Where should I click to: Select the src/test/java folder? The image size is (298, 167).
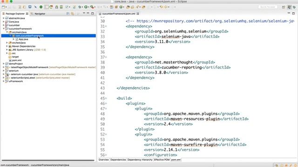(x=19, y=43)
